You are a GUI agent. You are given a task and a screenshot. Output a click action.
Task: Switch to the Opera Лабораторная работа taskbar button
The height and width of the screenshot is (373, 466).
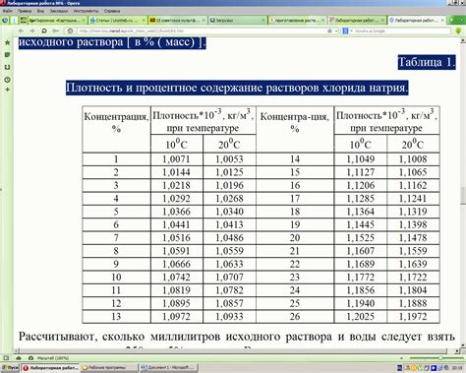[x=50, y=368]
